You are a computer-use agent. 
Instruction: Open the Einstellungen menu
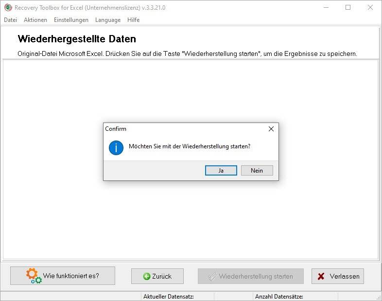71,20
